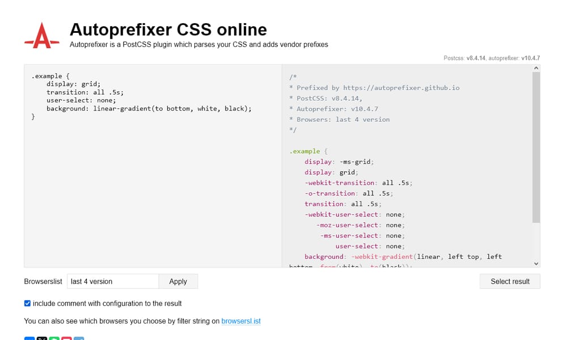Screen dimensions: 567x340
Task: Click the Select result button
Action: tap(510, 281)
